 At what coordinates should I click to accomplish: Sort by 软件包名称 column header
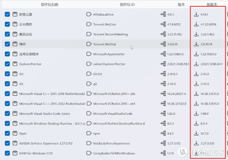50,5
